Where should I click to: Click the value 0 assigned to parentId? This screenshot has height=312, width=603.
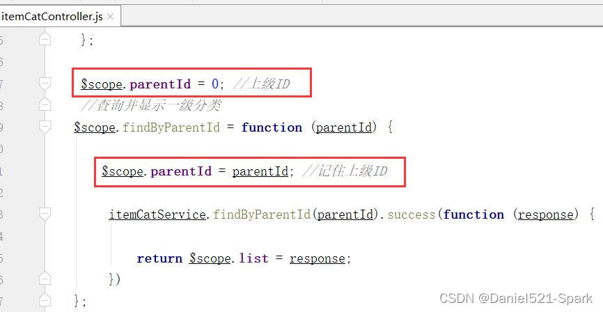click(x=215, y=84)
